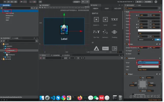164x102 pixels.
Task: Collapse the assets root folder
Action: click(2, 44)
